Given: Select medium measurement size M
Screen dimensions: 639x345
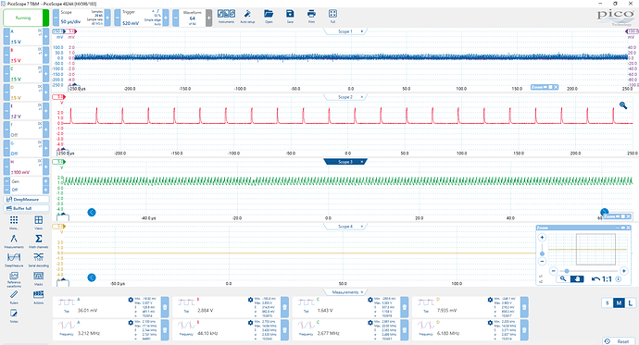Looking at the screenshot, I should coord(619,302).
